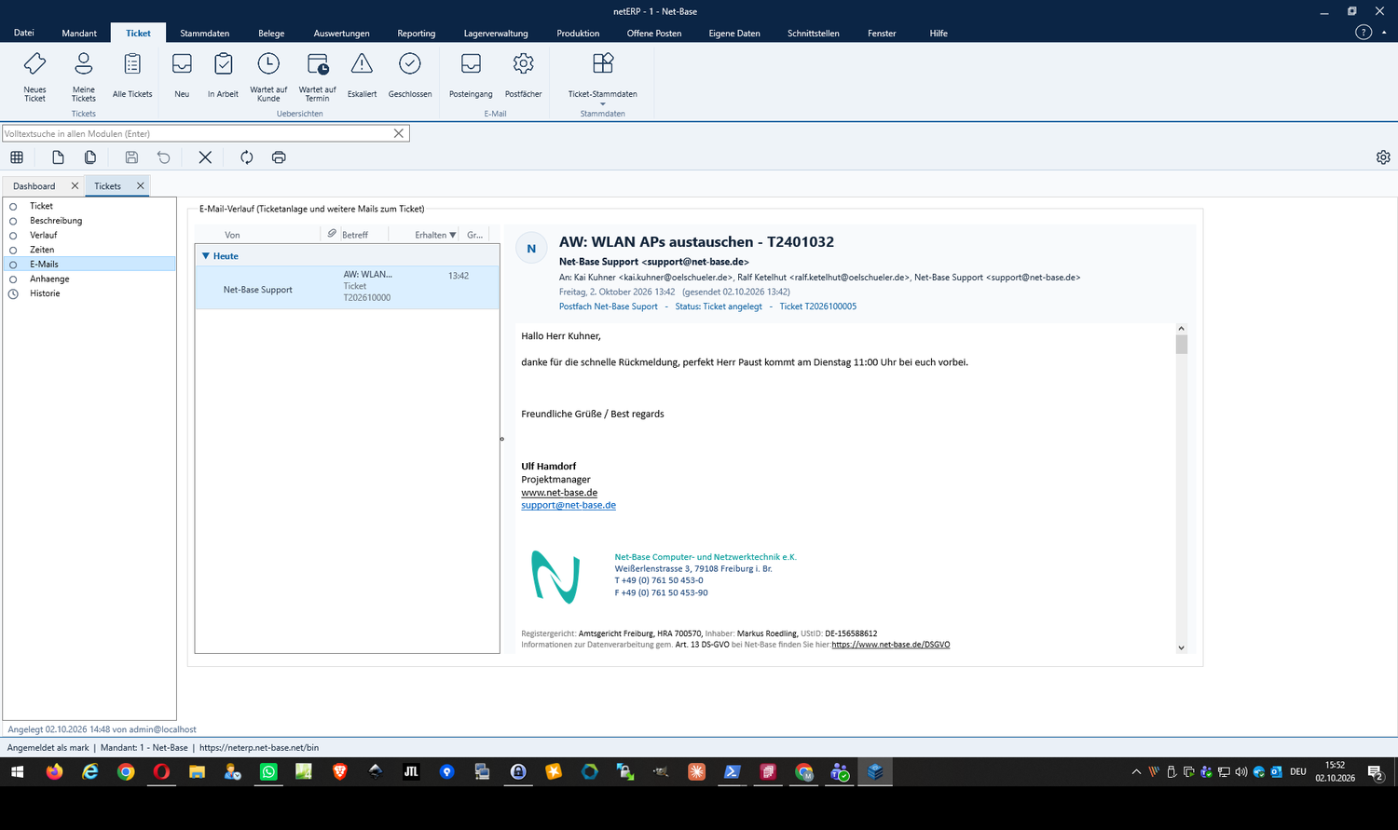
Task: Clear the full-text search with its X
Action: click(399, 133)
